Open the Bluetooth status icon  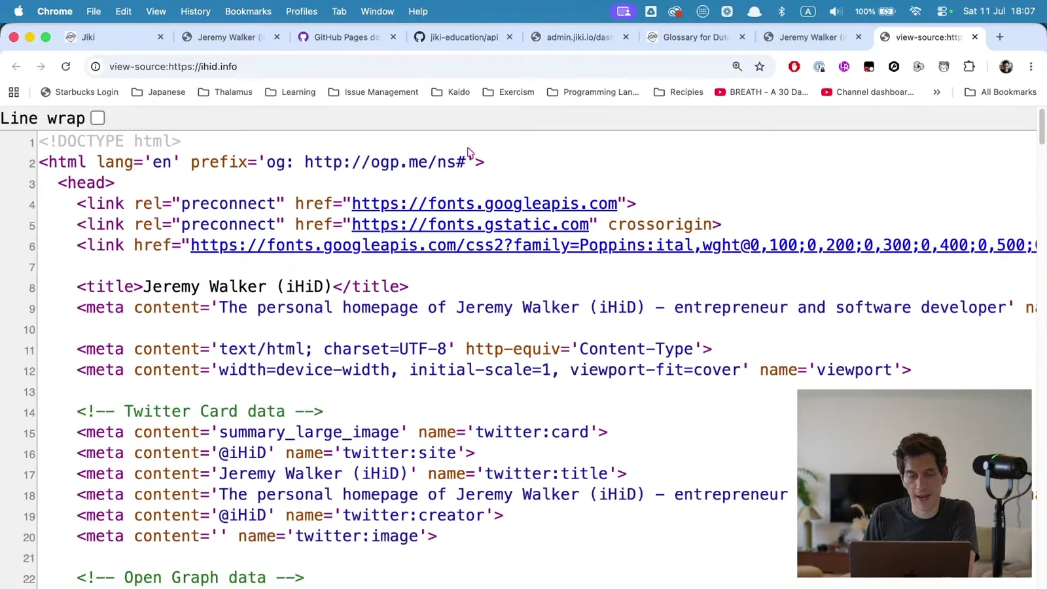point(781,11)
